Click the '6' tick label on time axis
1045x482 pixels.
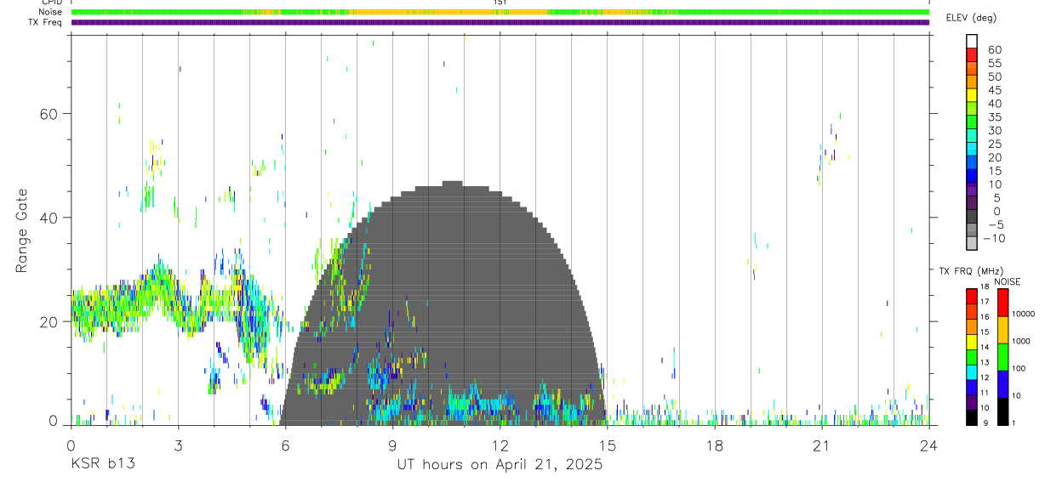coord(285,445)
